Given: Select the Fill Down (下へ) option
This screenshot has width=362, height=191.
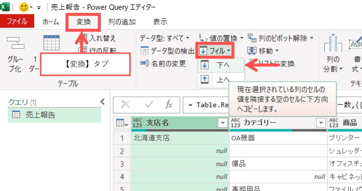Looking at the screenshot, I should click(x=221, y=65).
